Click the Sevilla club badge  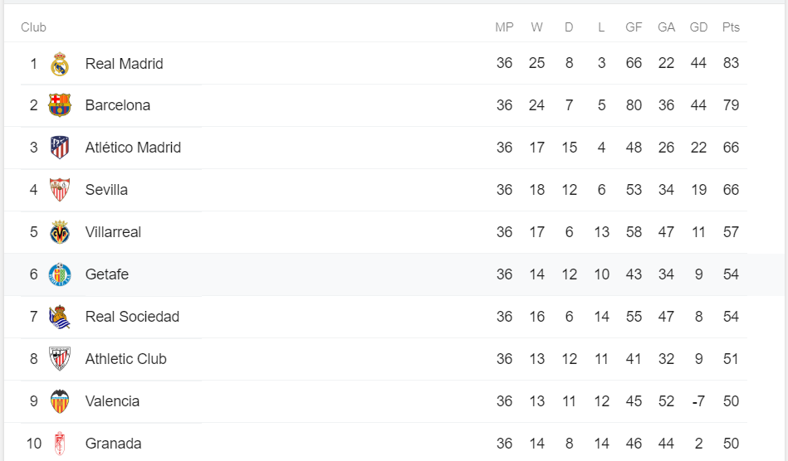59,190
